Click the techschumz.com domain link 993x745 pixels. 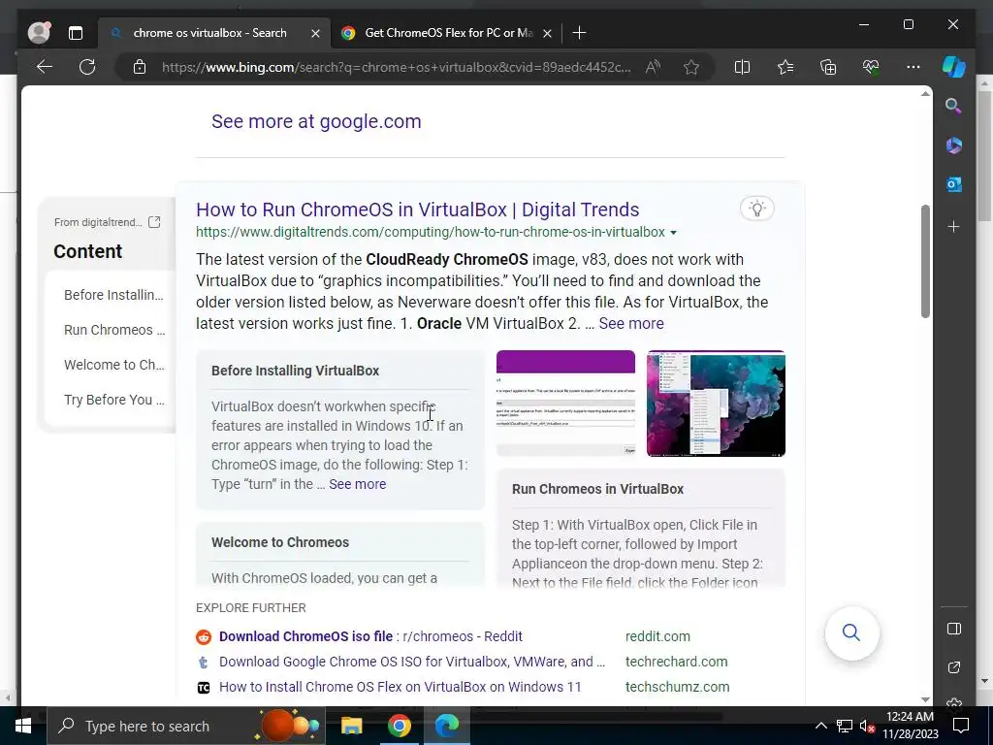pos(677,687)
